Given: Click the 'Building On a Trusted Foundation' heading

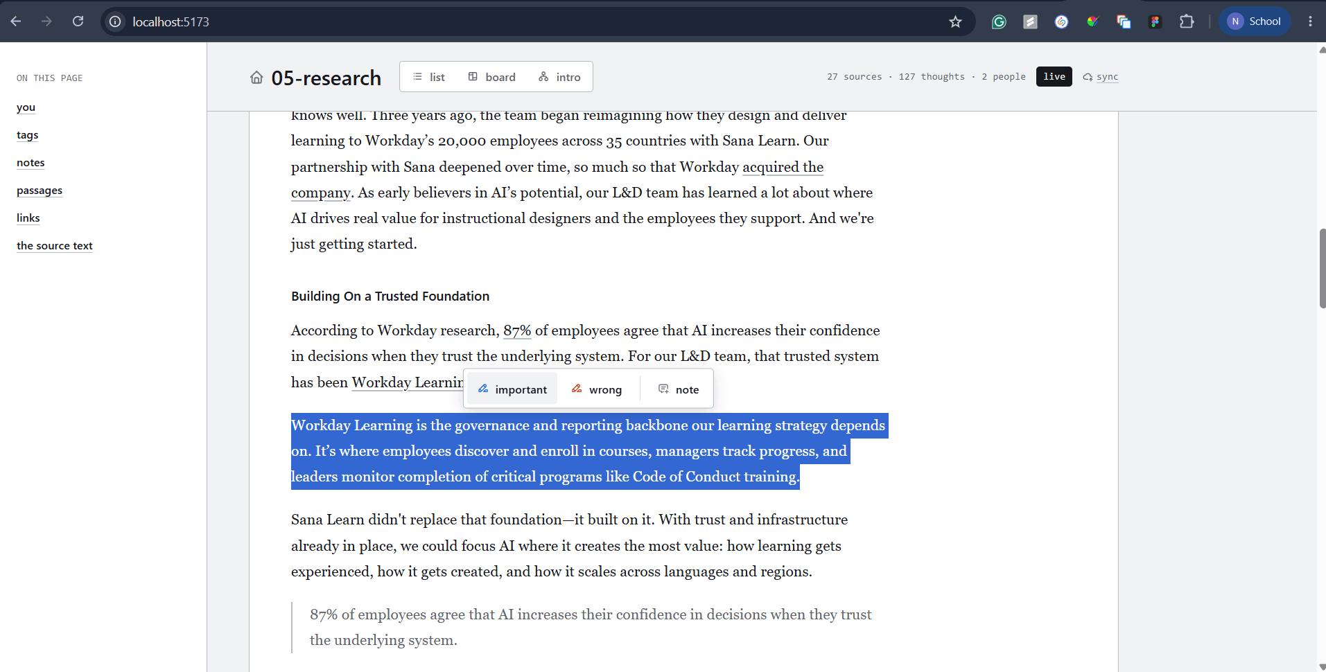Looking at the screenshot, I should [390, 297].
